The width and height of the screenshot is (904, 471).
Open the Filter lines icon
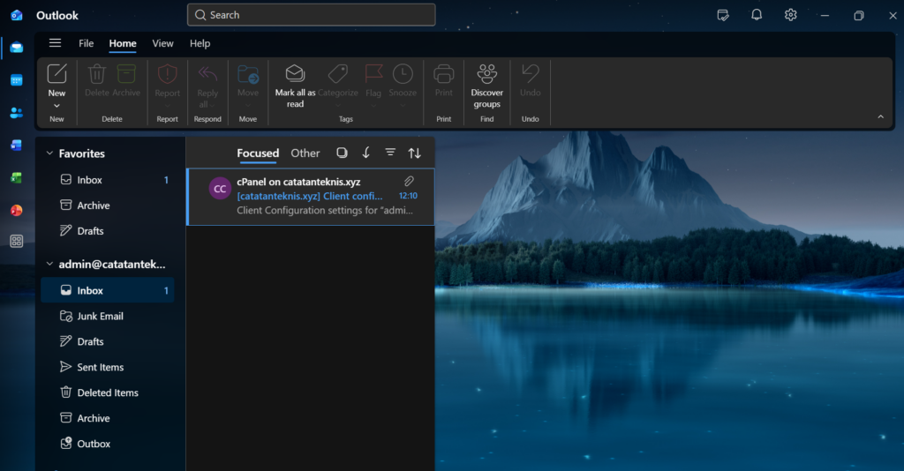point(390,152)
